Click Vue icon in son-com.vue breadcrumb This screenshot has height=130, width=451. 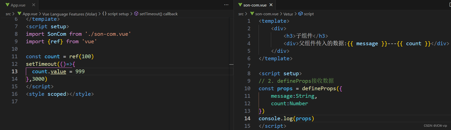click(252, 14)
